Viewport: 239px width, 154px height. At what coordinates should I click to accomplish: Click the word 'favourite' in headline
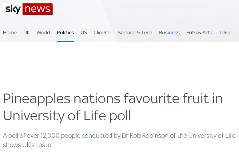click(x=151, y=98)
